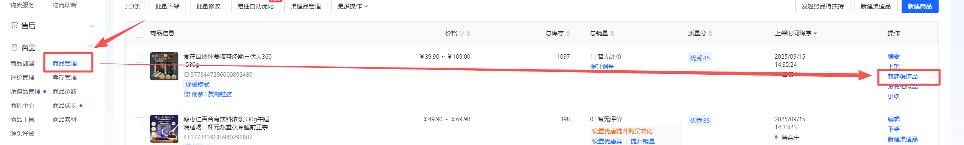Image resolution: width=964 pixels, height=145 pixels.
Task: Click the 复制链接 link
Action: point(220,94)
